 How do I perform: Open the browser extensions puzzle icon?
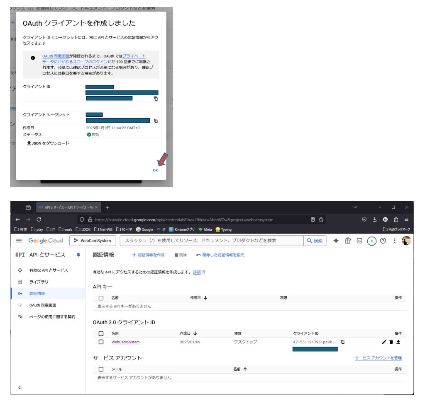click(x=396, y=220)
